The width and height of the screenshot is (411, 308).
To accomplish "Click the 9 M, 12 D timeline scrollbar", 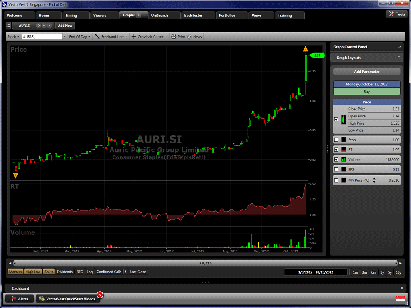I will coord(205,263).
